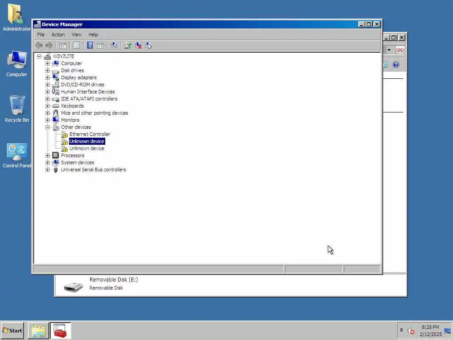Click the Update Driver Software toolbar icon
This screenshot has width=453, height=340.
point(128,46)
